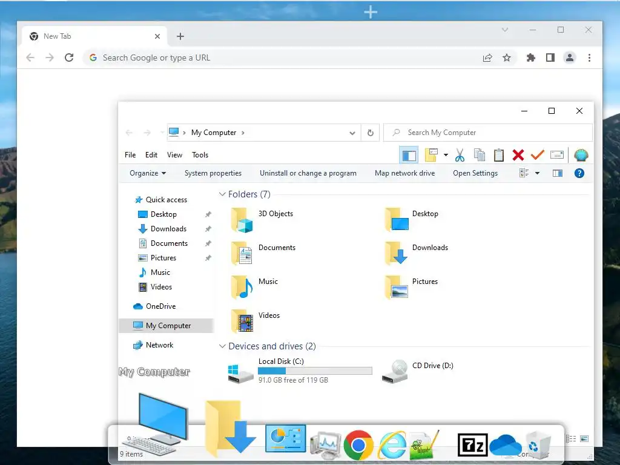Open the View menu
Screen dimensions: 620x465
point(174,155)
